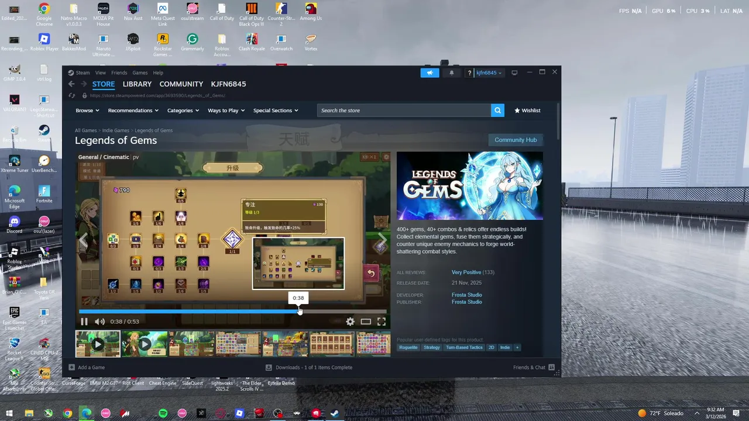
Task: Open Among Us desktop shortcut
Action: (311, 12)
